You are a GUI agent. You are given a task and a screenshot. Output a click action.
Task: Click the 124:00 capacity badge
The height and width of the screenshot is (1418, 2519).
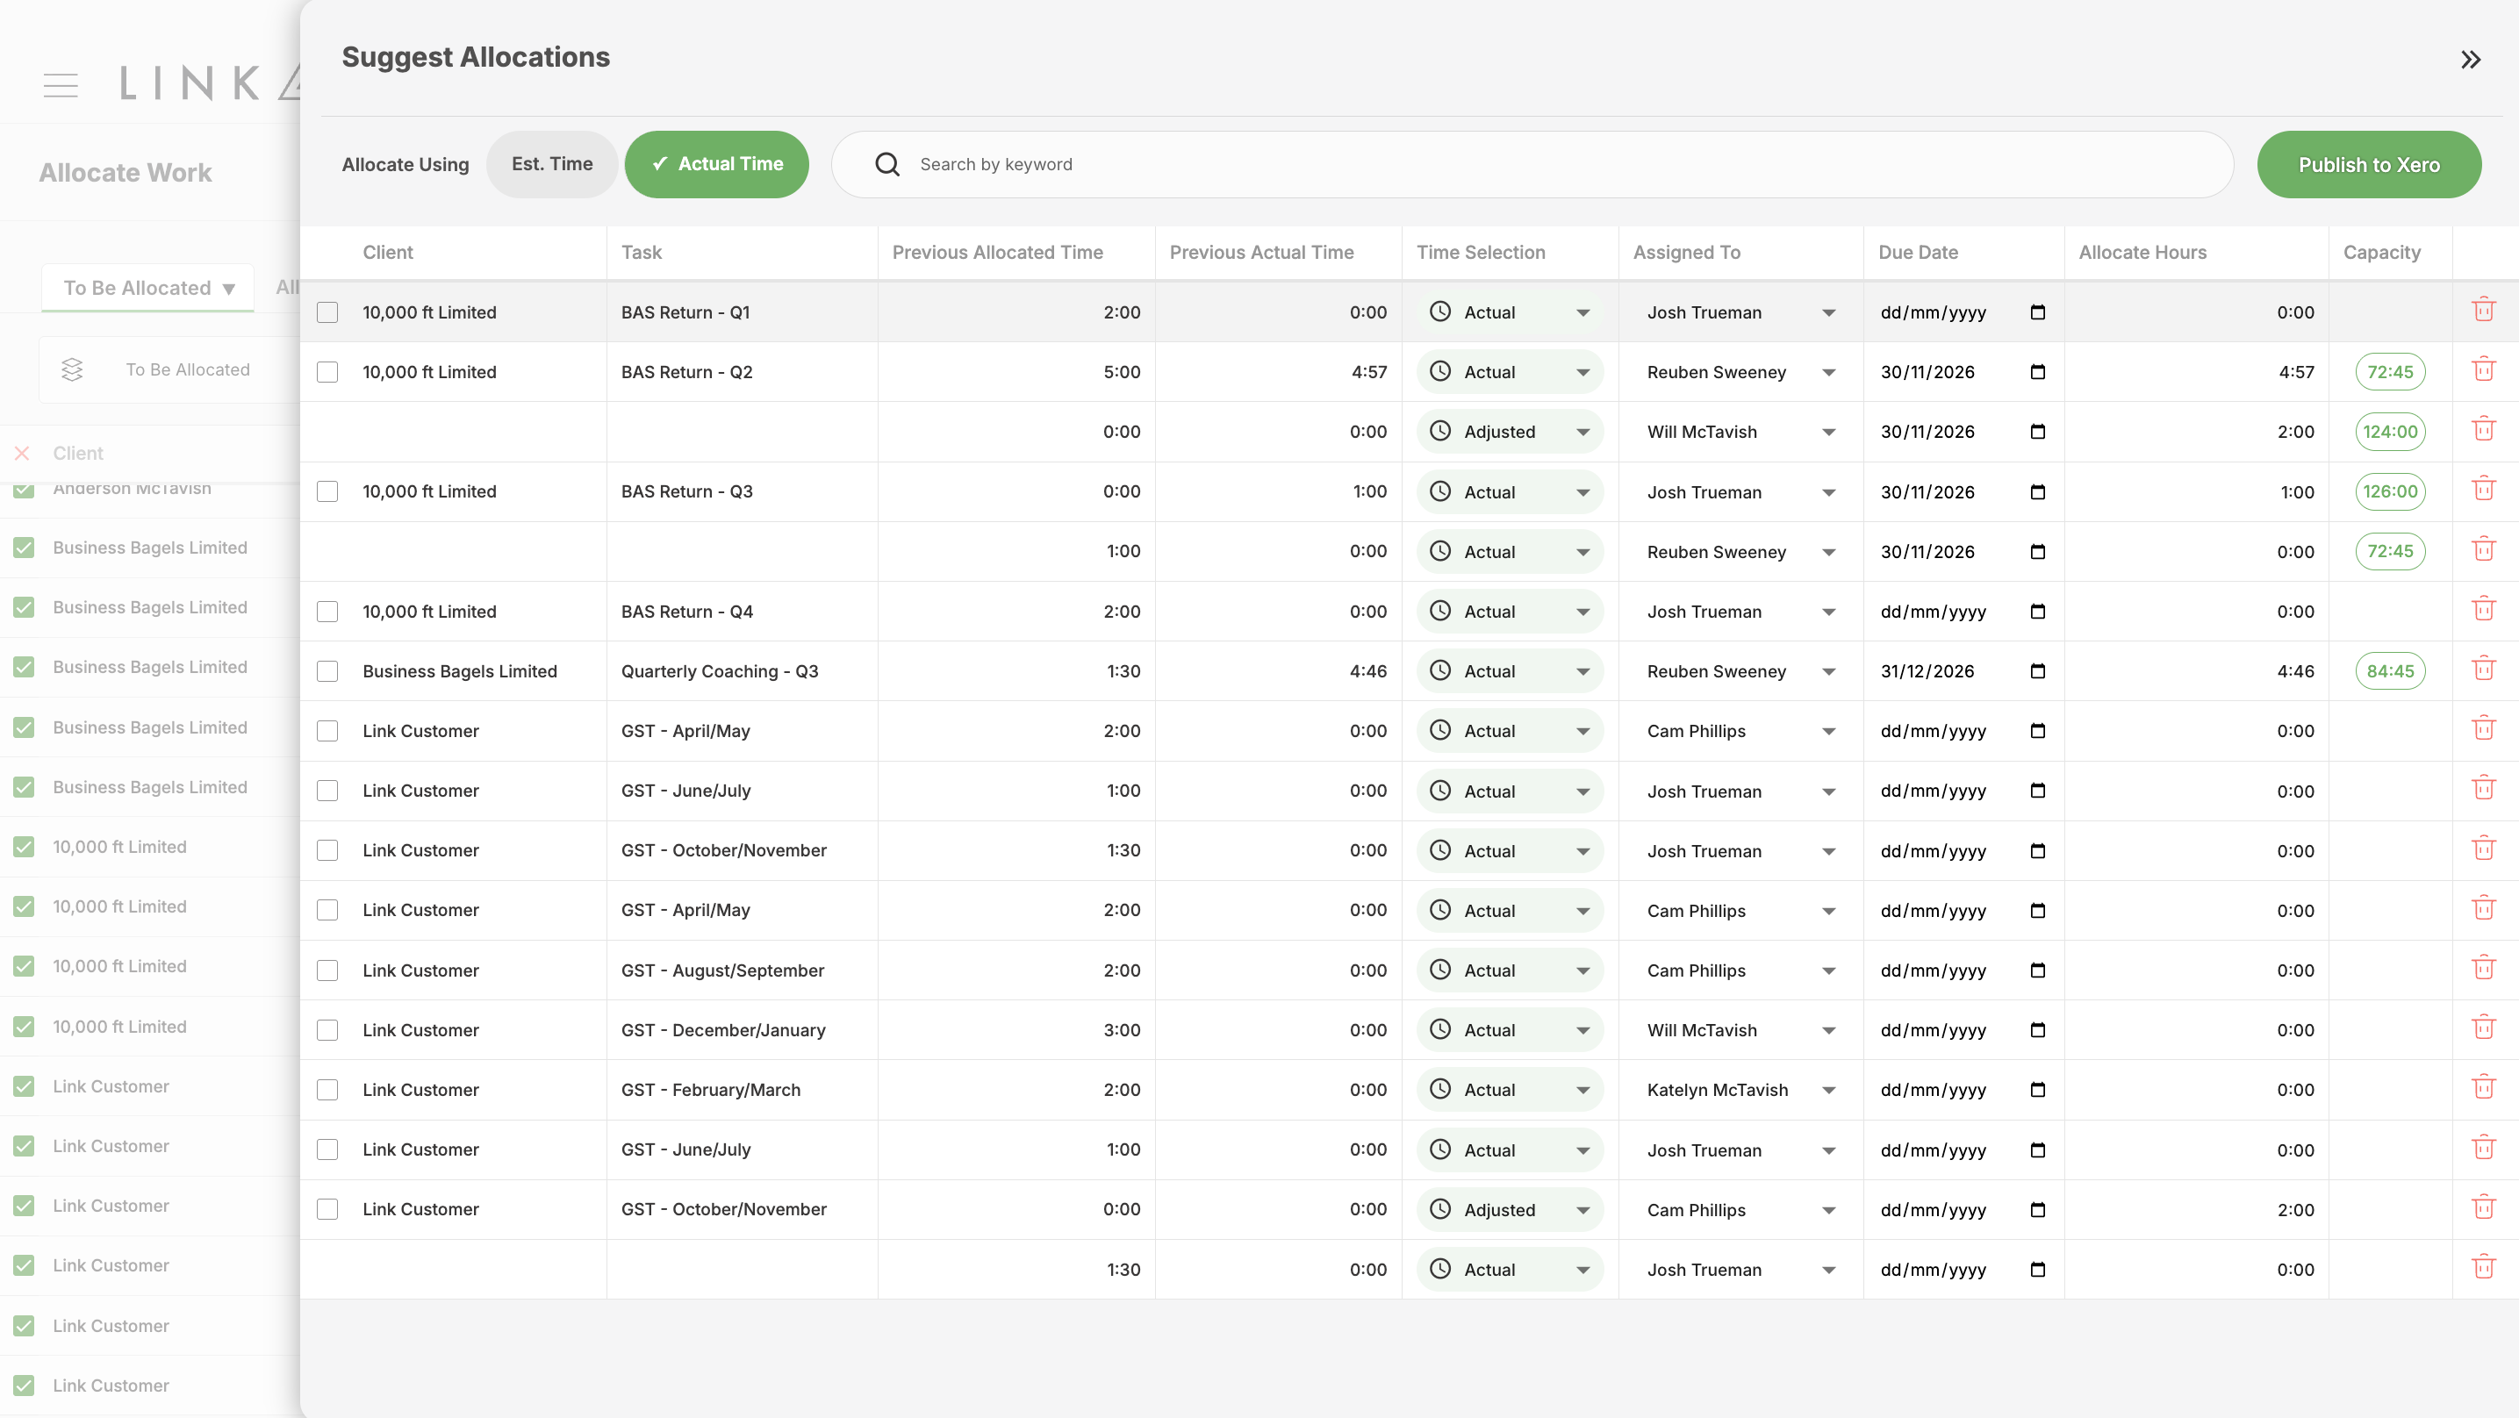[2390, 431]
